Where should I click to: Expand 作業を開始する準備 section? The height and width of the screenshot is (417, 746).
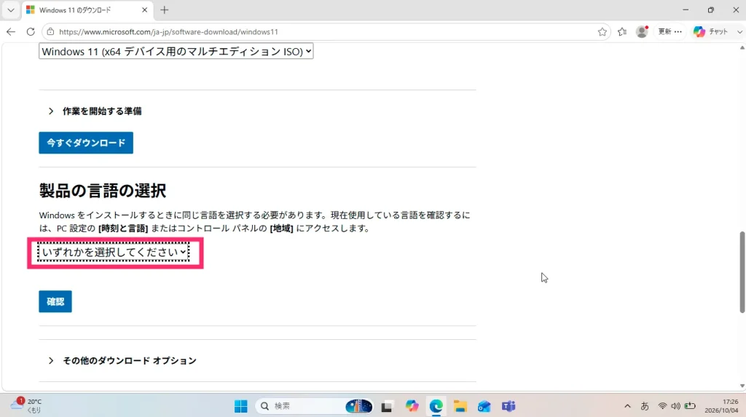click(95, 111)
